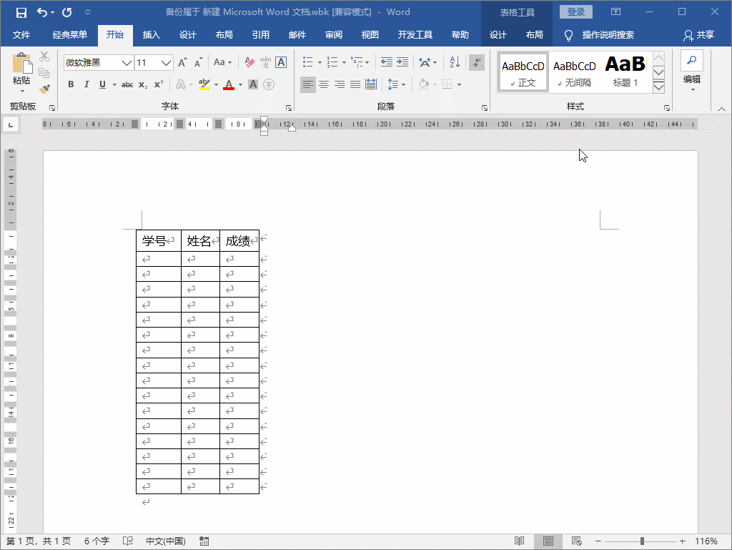This screenshot has height=550, width=732.
Task: Click the 共享 share button
Action: tap(698, 35)
